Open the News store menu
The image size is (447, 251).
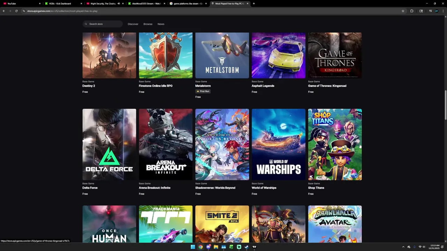(161, 24)
